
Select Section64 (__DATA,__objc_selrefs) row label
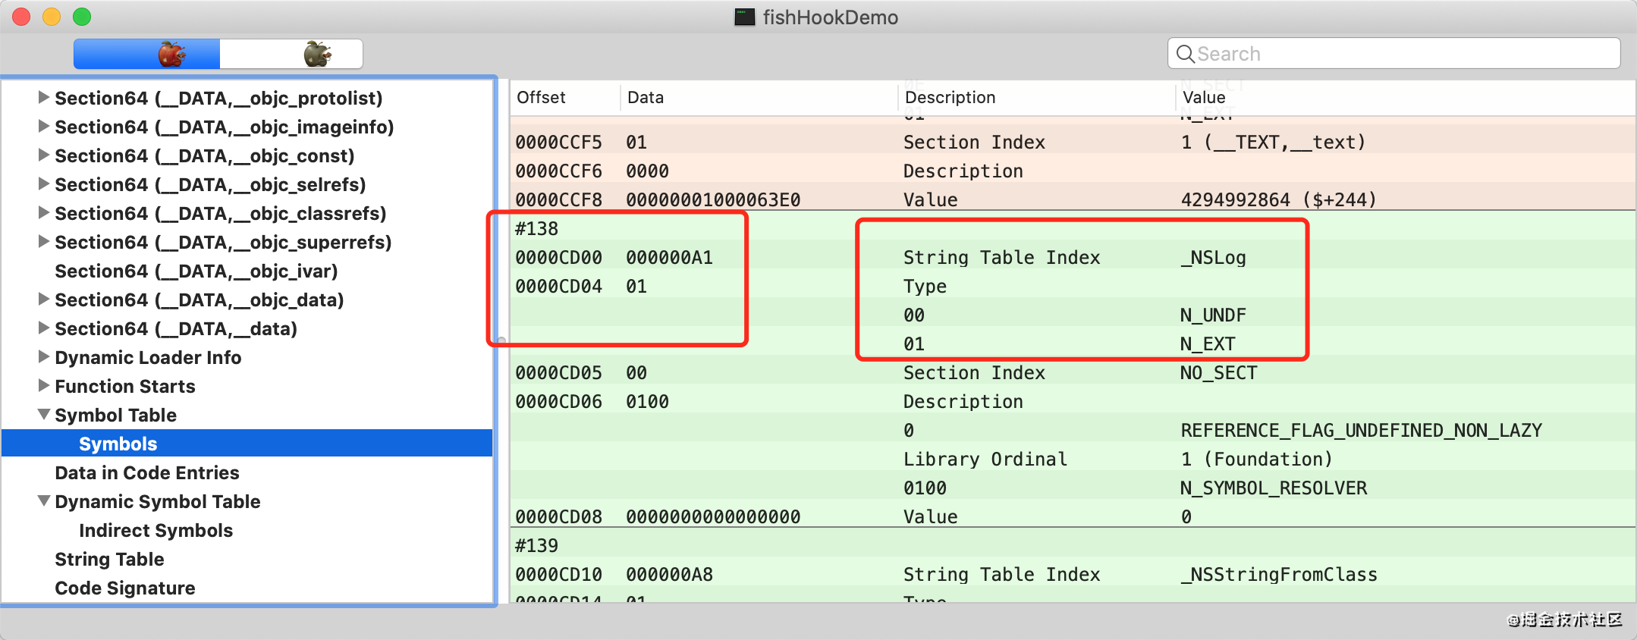point(210,184)
